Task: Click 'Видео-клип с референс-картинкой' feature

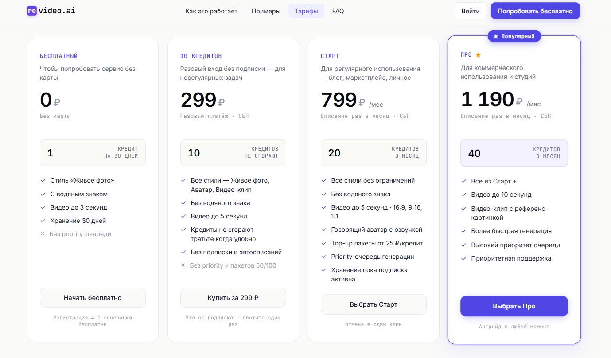Action: [x=510, y=213]
